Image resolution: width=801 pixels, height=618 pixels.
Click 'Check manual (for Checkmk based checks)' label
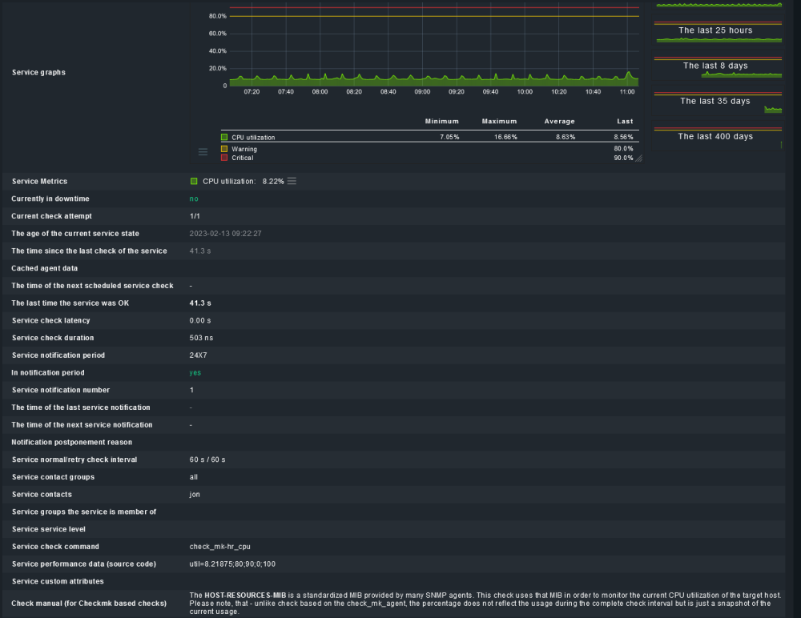pyautogui.click(x=89, y=603)
